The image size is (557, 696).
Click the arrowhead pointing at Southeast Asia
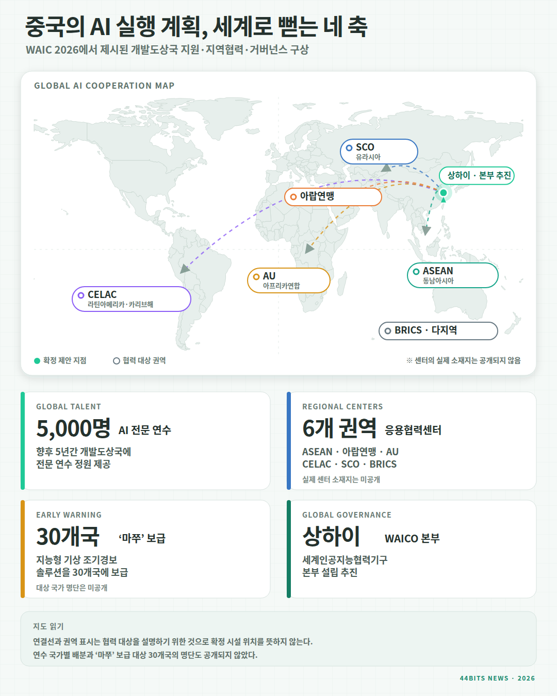coord(426,230)
